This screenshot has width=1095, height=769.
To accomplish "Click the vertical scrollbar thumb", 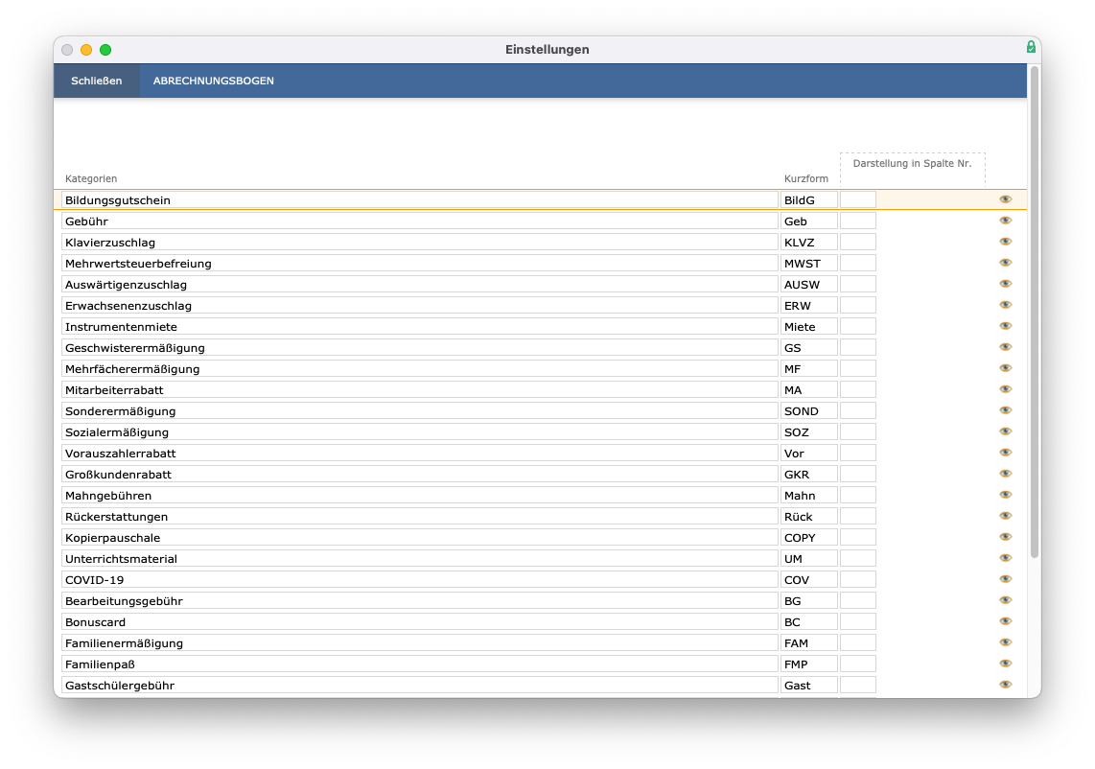I will pyautogui.click(x=1035, y=313).
